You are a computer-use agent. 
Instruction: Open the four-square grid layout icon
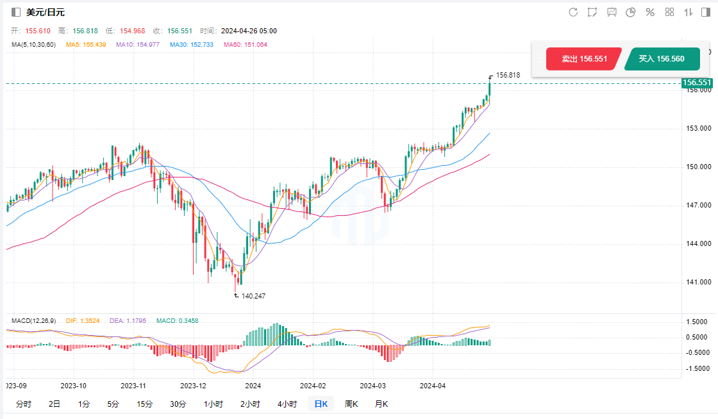click(x=669, y=12)
